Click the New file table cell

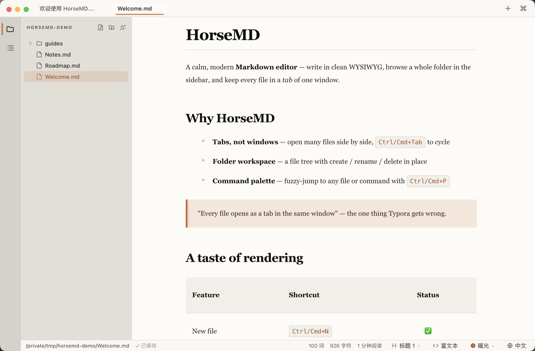point(204,331)
